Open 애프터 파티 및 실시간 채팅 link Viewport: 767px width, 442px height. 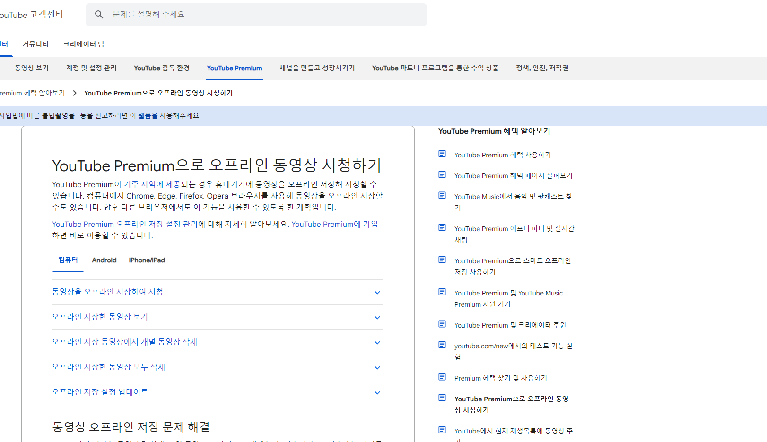click(x=514, y=234)
